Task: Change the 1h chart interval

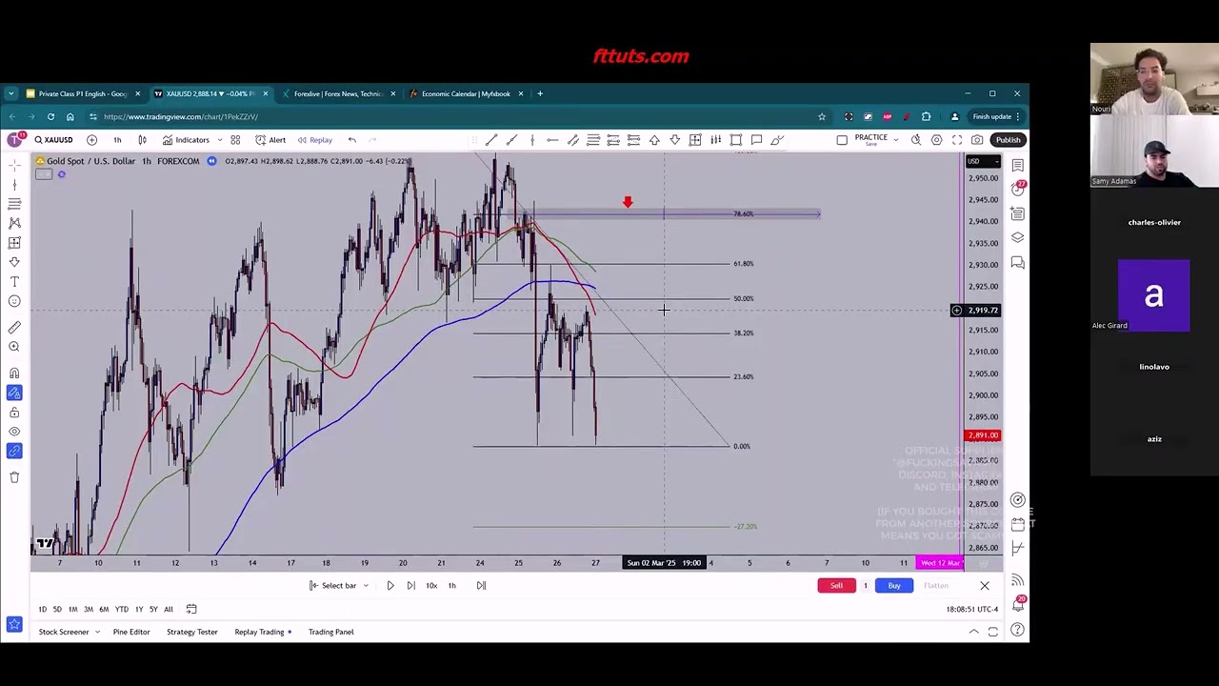Action: pyautogui.click(x=117, y=140)
